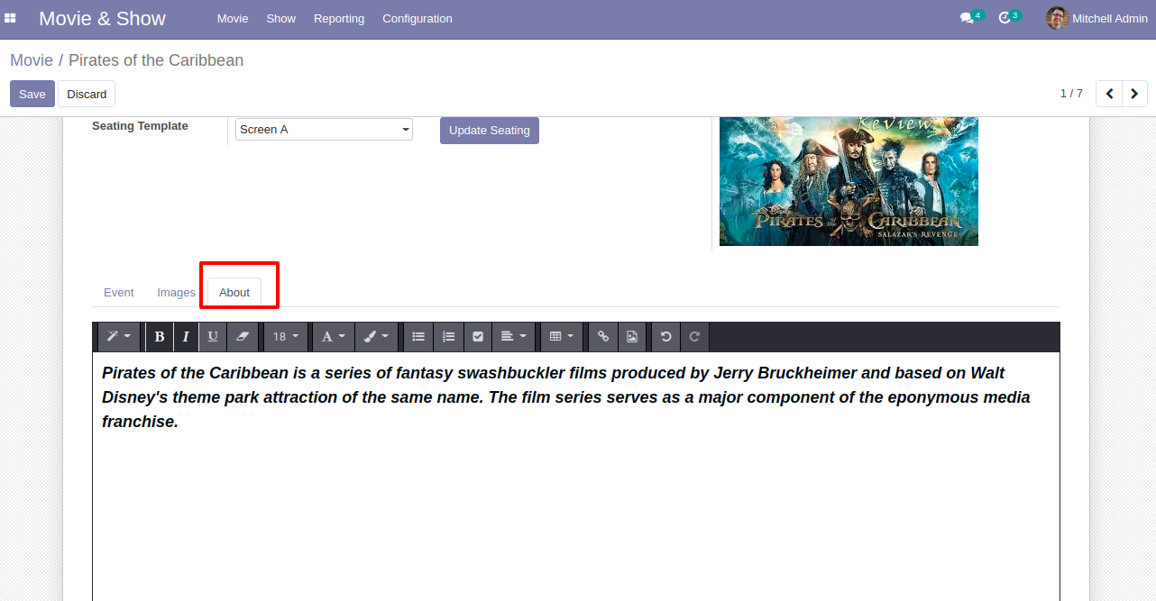Switch to the Images tab
1156x601 pixels.
tap(176, 292)
